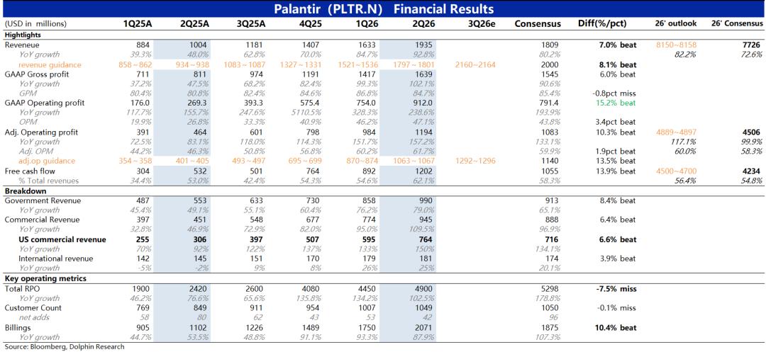Click the Total RPO -7.5% miss cell
Screen dimensions: 766x352
(x=616, y=289)
